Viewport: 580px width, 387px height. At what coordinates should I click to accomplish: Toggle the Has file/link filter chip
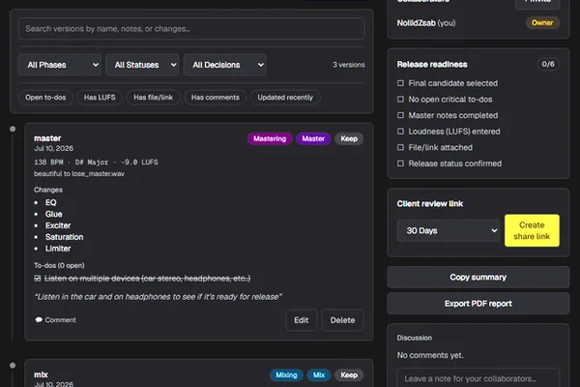(153, 98)
